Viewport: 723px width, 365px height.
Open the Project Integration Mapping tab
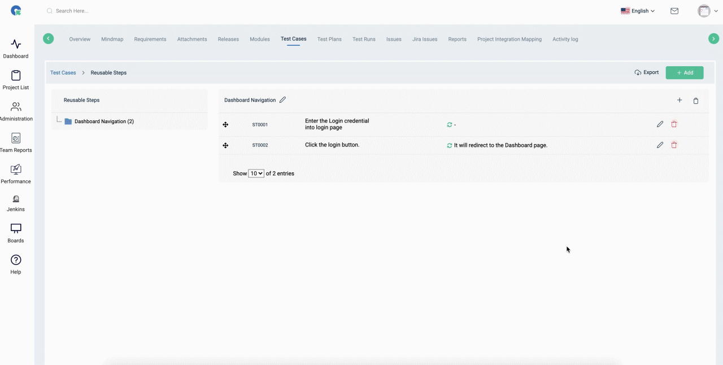[509, 39]
